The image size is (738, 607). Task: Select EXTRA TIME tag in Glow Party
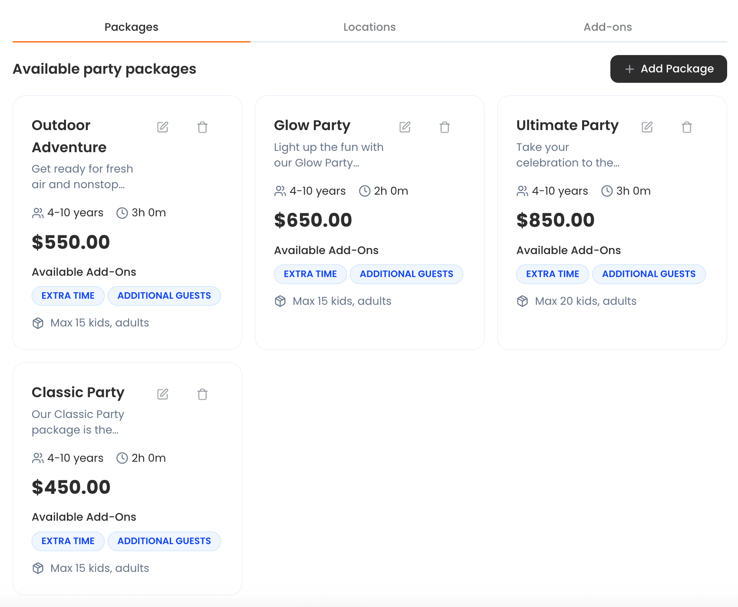point(310,274)
